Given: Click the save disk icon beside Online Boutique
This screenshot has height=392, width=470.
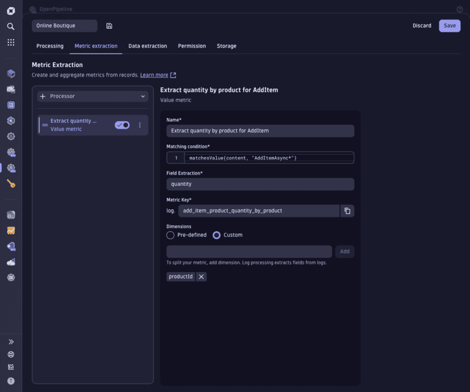Looking at the screenshot, I should pos(108,25).
